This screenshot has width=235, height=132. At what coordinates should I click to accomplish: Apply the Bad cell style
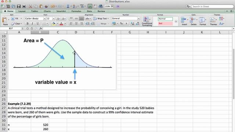point(165,23)
